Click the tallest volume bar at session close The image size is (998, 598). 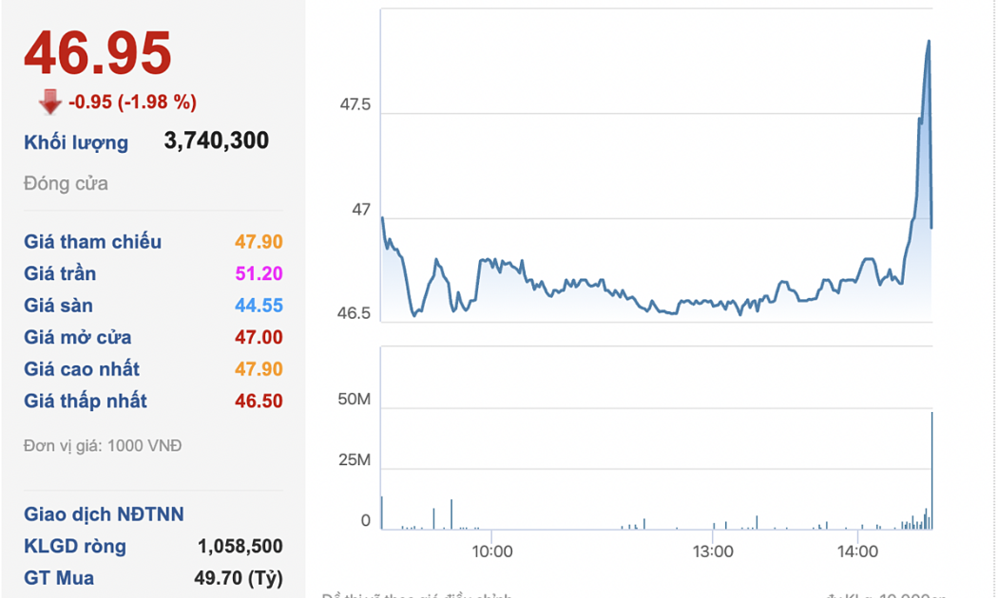click(931, 472)
